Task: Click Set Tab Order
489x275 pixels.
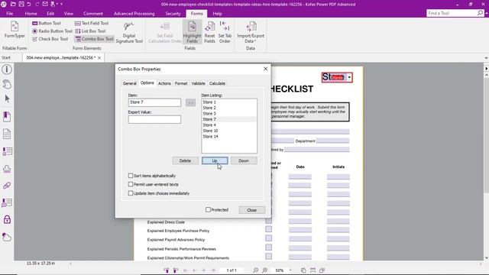Action: click(x=225, y=32)
